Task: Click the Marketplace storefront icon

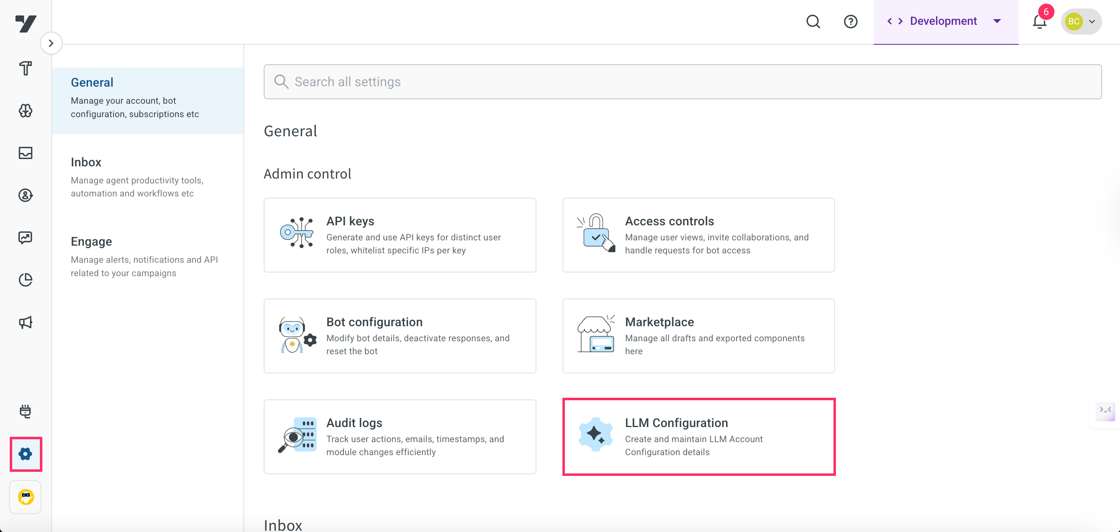Action: (596, 334)
